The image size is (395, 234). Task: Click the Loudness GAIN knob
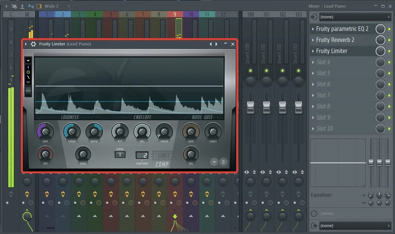pyautogui.click(x=45, y=131)
